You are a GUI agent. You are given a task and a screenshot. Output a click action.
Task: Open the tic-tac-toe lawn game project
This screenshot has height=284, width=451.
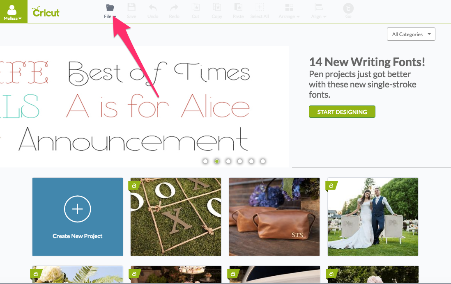pos(176,217)
